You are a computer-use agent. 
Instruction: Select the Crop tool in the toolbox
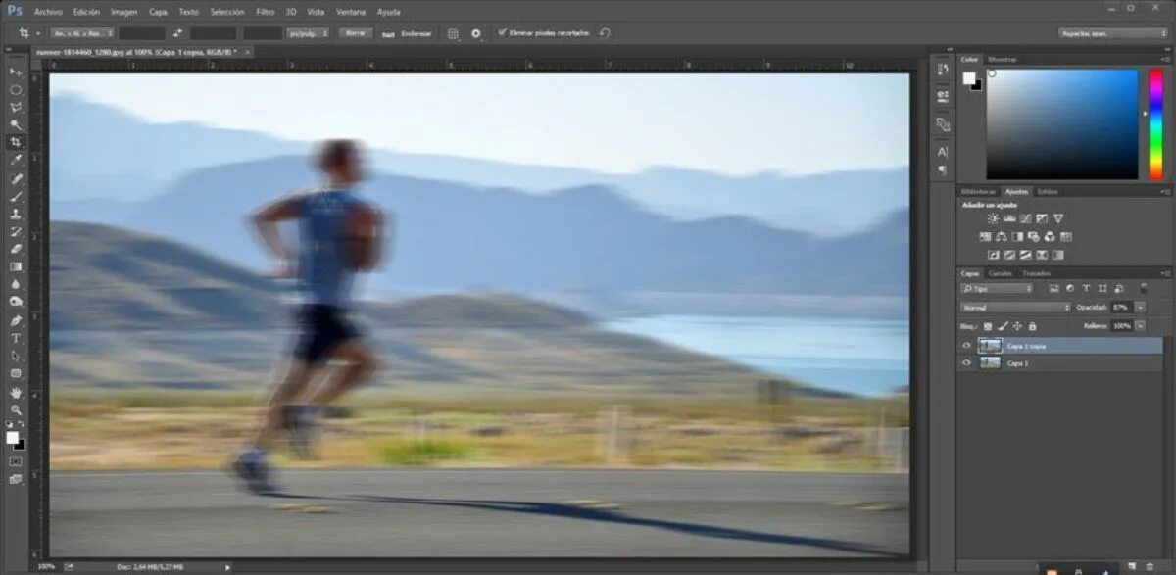16,142
